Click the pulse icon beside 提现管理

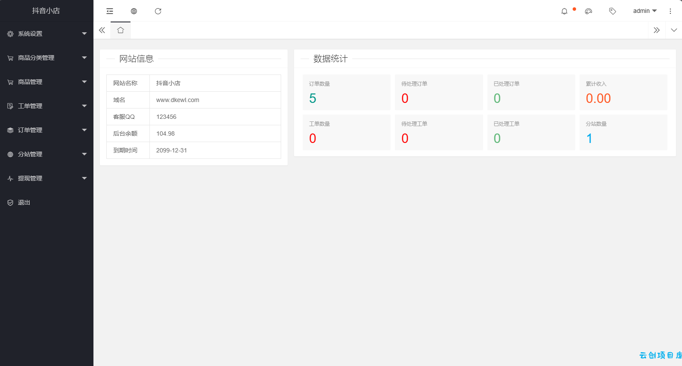pyautogui.click(x=10, y=179)
